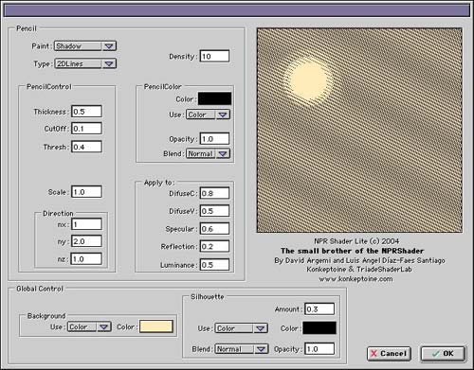474x370 pixels.
Task: Click the Cancel button
Action: pyautogui.click(x=389, y=354)
